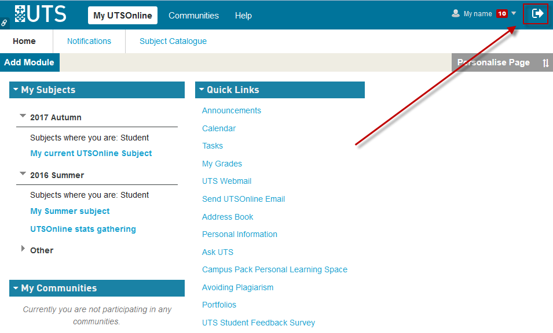
Task: Expand the Other subjects group
Action: point(23,249)
